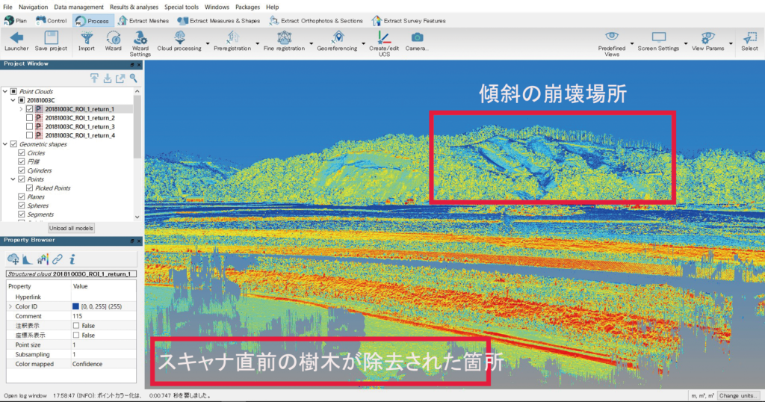Click the Launcher back arrow icon
Image resolution: width=765 pixels, height=402 pixels.
click(x=16, y=38)
